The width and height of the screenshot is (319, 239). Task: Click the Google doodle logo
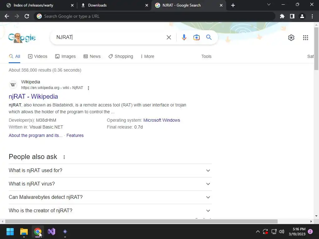pyautogui.click(x=22, y=38)
